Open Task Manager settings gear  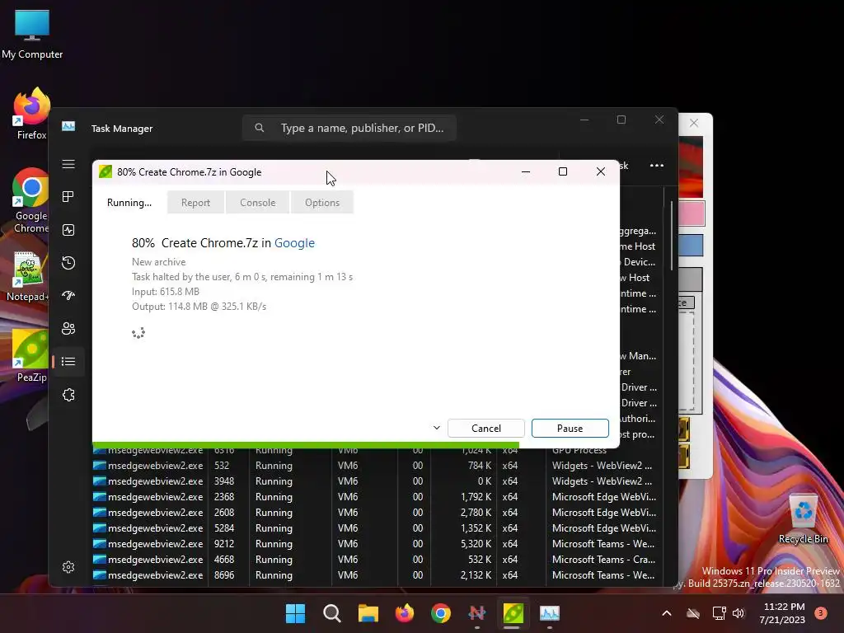pos(68,567)
